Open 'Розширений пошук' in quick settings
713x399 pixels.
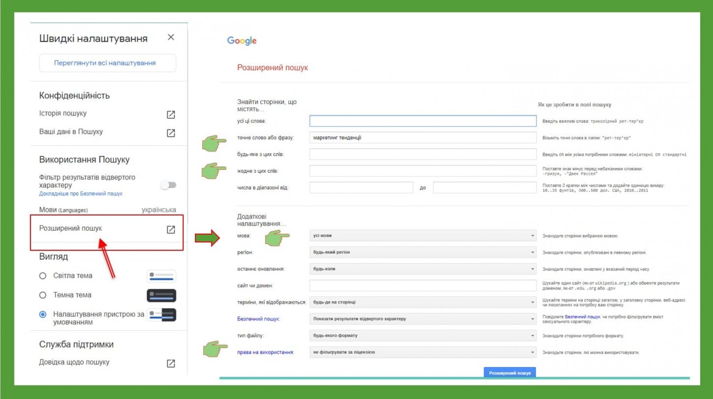click(71, 228)
